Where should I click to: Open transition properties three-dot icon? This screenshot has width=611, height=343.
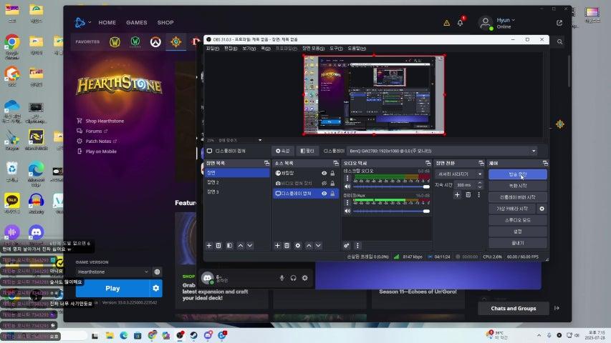(479, 195)
